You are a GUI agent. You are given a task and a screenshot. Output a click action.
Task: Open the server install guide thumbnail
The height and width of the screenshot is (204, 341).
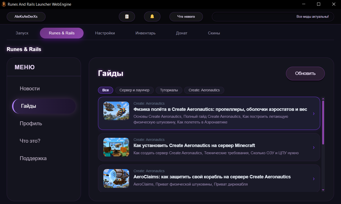tap(116, 147)
